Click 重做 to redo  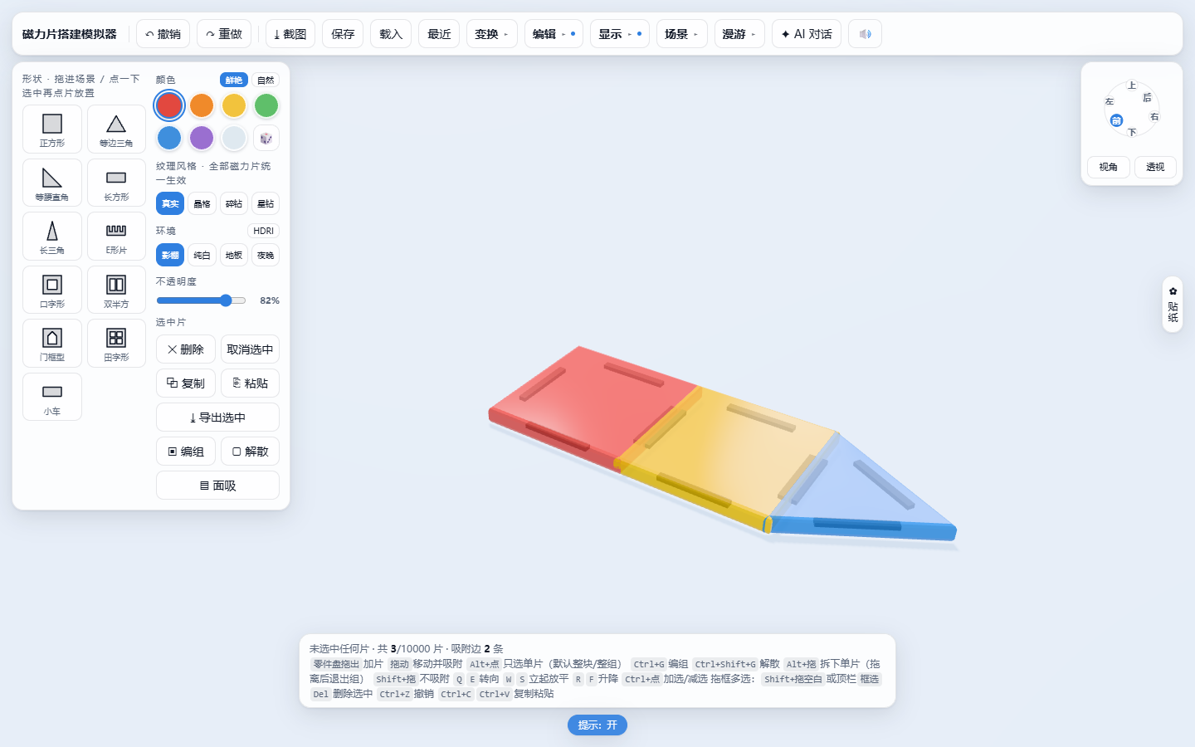(224, 34)
